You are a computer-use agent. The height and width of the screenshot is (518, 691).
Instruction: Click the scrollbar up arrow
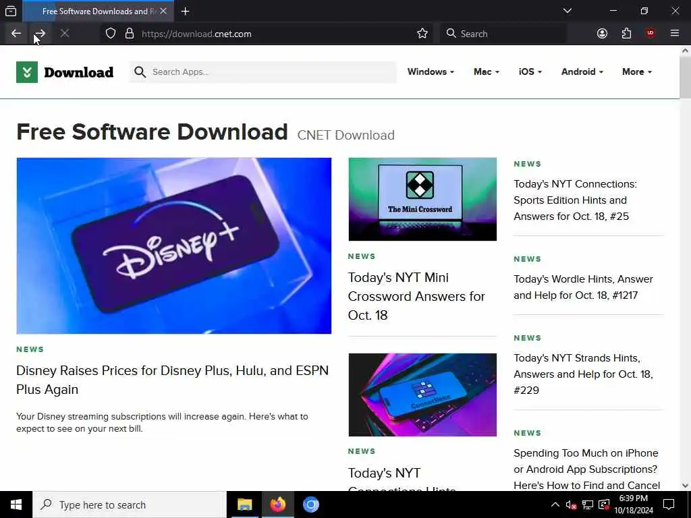[x=685, y=51]
